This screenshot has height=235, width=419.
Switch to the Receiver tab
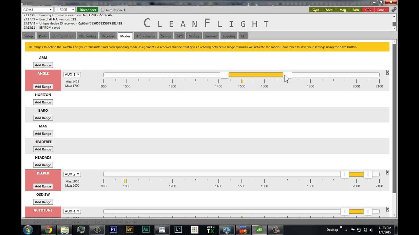[108, 36]
